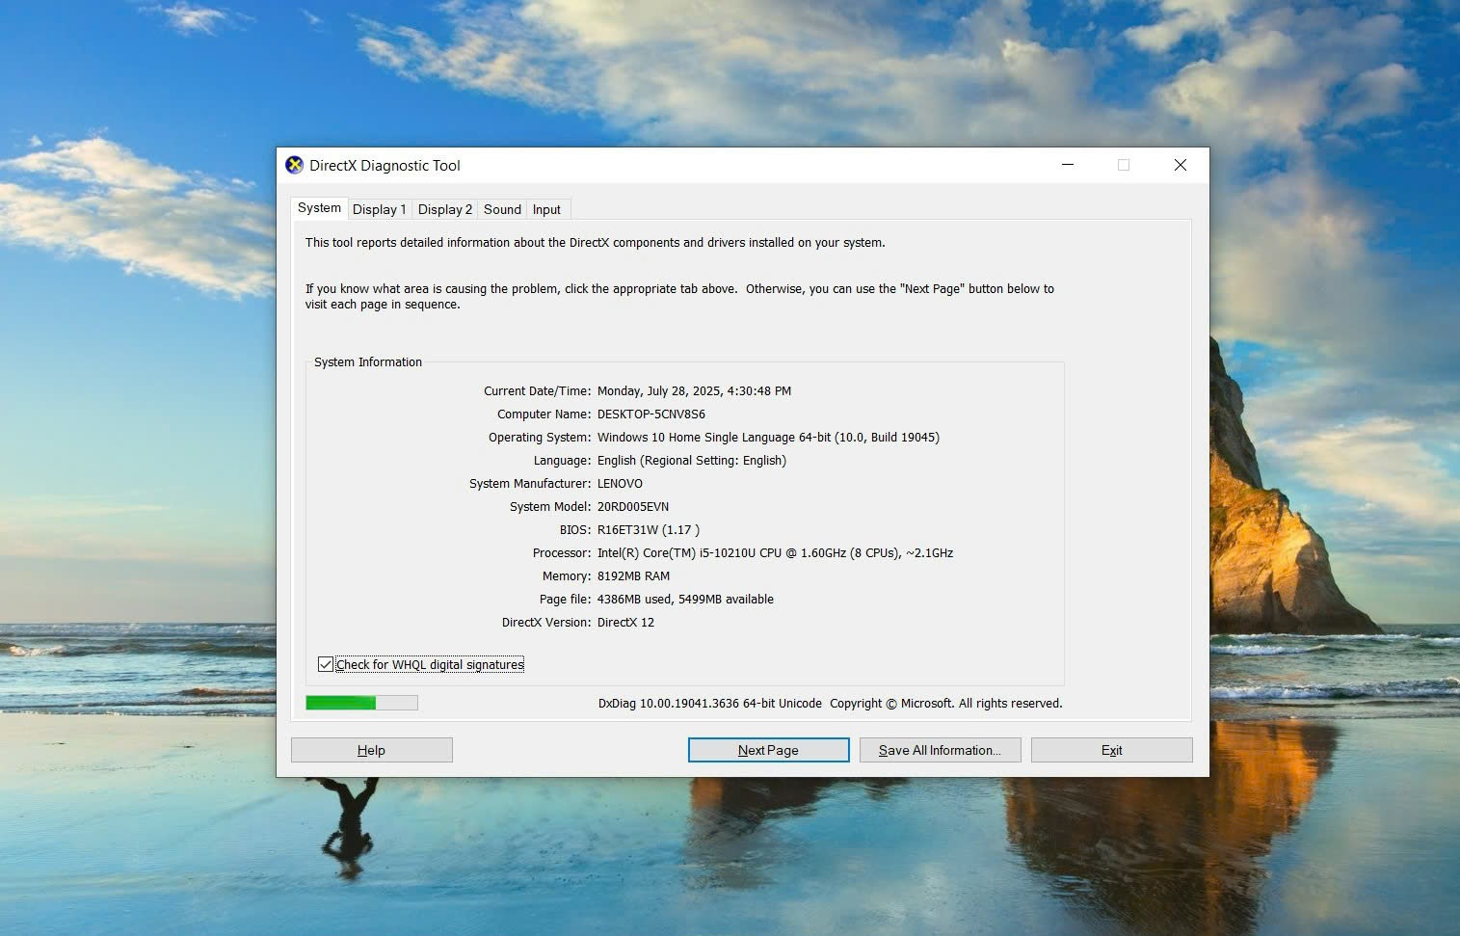
Task: Open the Display 2 tab
Action: click(444, 209)
